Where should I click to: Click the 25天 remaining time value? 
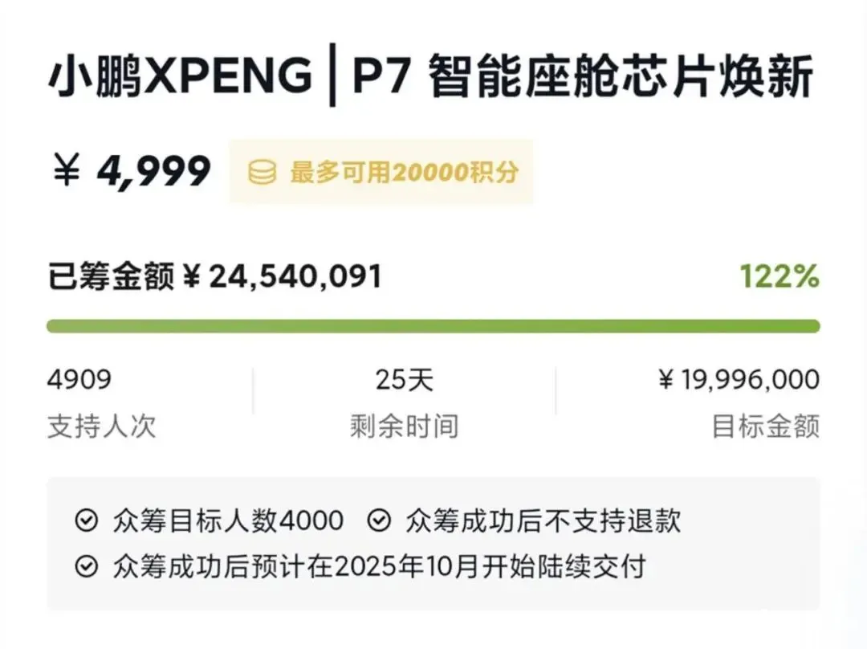click(x=404, y=380)
